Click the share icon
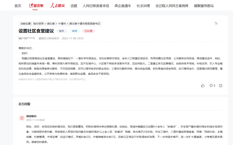Screen dimensions: 233x145 (x=221, y=86)
